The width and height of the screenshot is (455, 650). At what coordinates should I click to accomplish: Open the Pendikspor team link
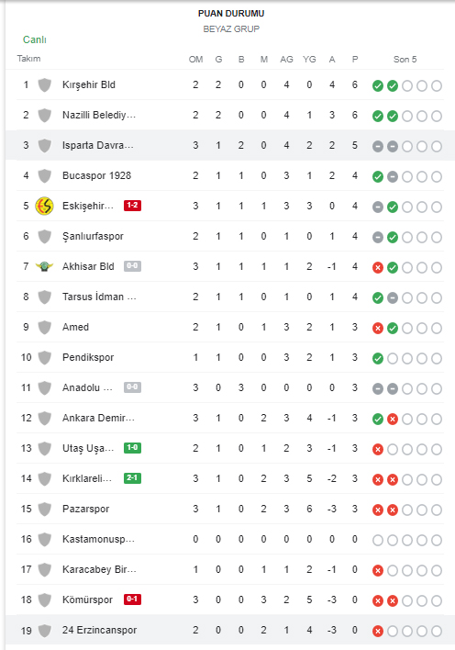click(88, 357)
